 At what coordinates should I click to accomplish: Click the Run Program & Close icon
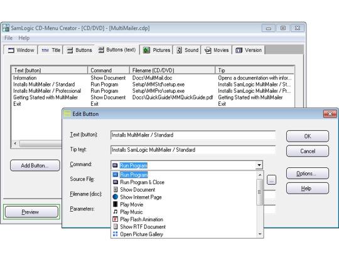tap(116, 182)
